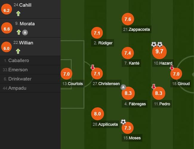Screen dimensions: 194x149
Task: Open the Rüdiger name label
Action: click(x=103, y=43)
